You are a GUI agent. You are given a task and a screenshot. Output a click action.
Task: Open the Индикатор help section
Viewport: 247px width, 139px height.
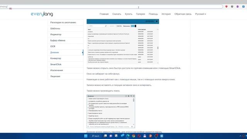(x=66, y=34)
